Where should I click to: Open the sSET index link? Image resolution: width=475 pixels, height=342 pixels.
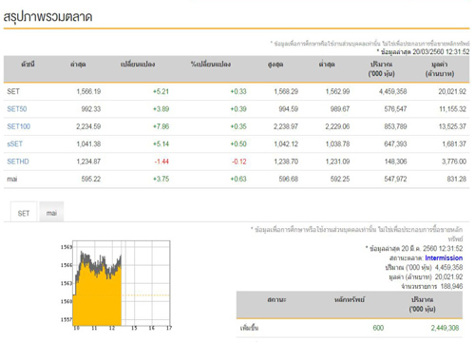[x=15, y=144]
